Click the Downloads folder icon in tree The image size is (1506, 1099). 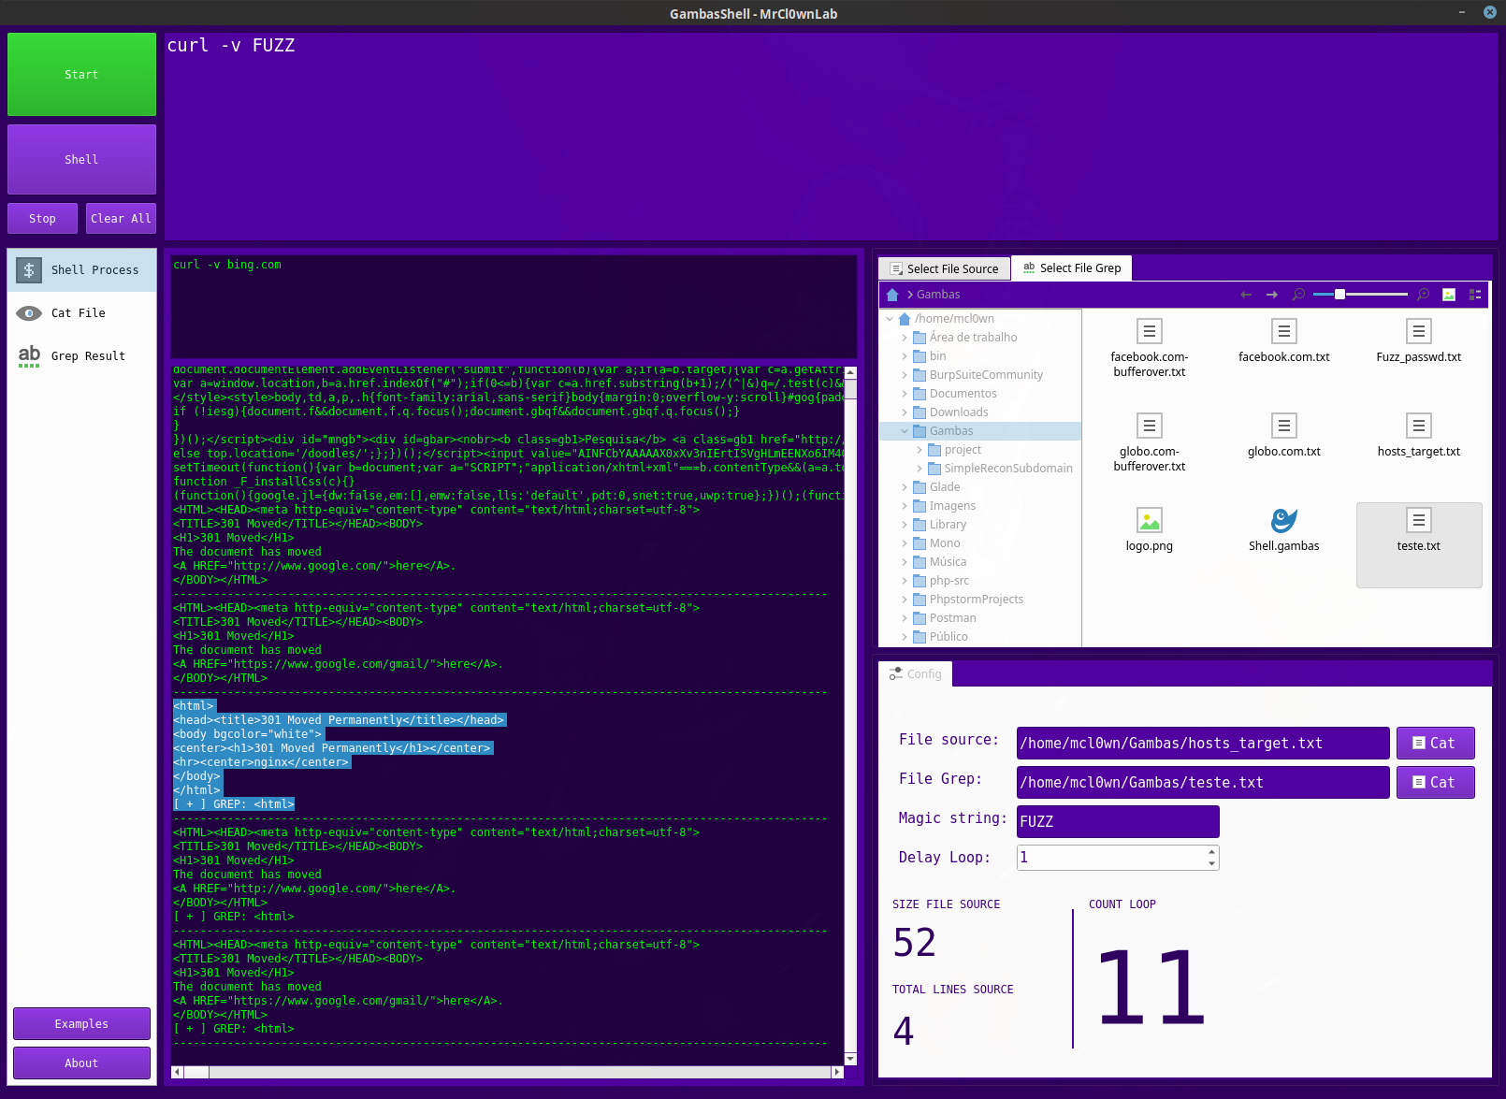point(920,412)
